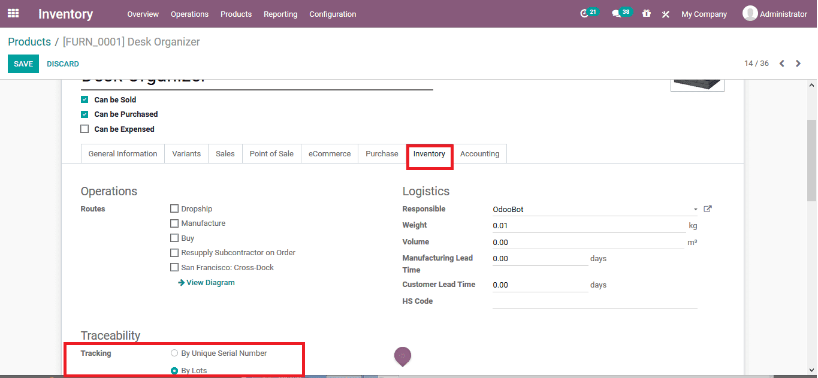Open the My Company switcher
818x378 pixels.
[x=704, y=14]
